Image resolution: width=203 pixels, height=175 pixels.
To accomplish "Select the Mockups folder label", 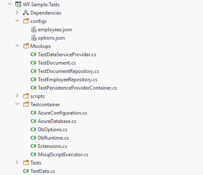I will pos(41,46).
